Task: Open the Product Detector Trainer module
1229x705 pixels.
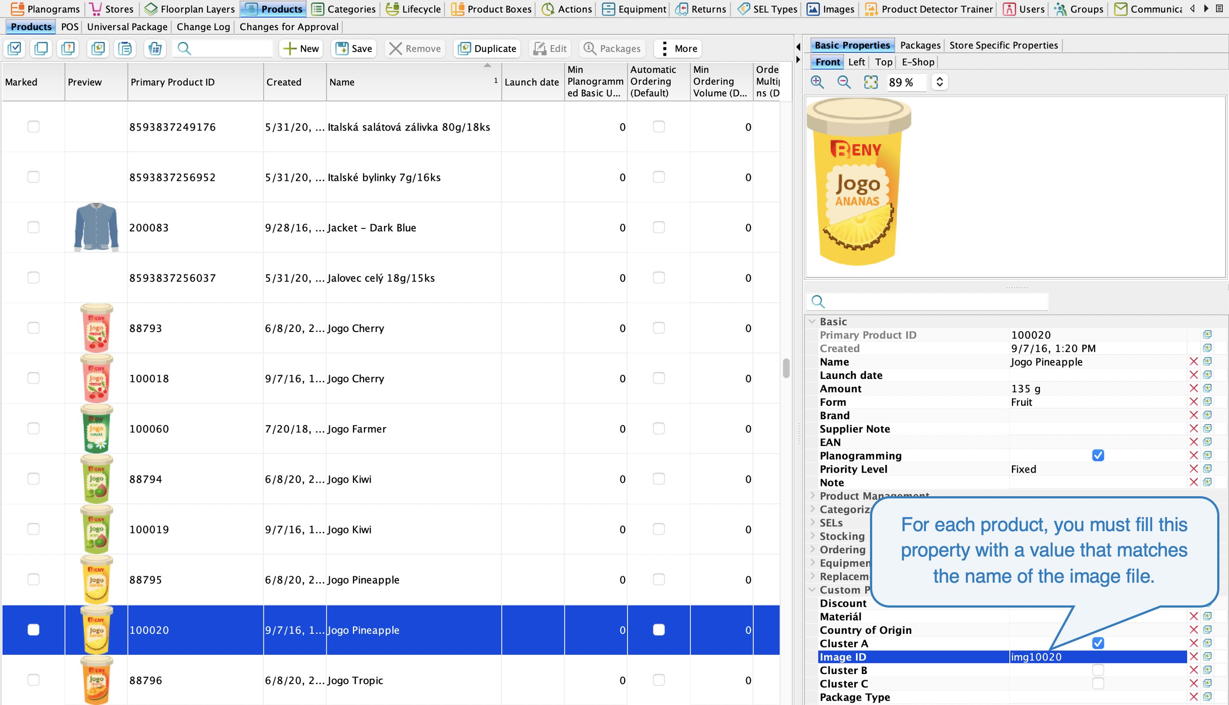Action: [929, 9]
